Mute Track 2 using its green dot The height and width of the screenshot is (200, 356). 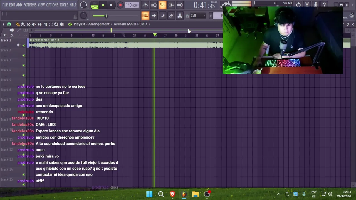pos(24,55)
